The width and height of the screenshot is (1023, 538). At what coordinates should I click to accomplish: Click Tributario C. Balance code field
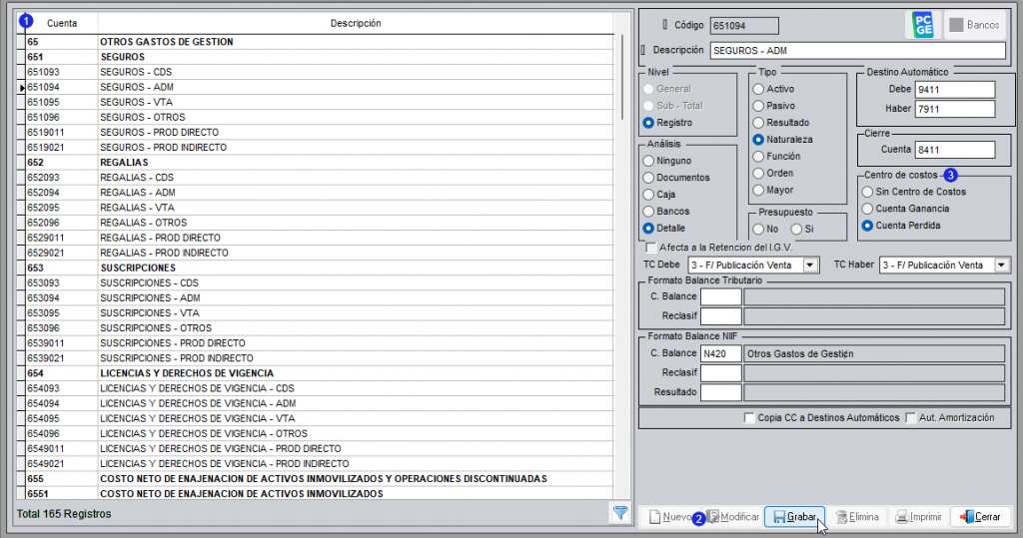click(x=721, y=296)
